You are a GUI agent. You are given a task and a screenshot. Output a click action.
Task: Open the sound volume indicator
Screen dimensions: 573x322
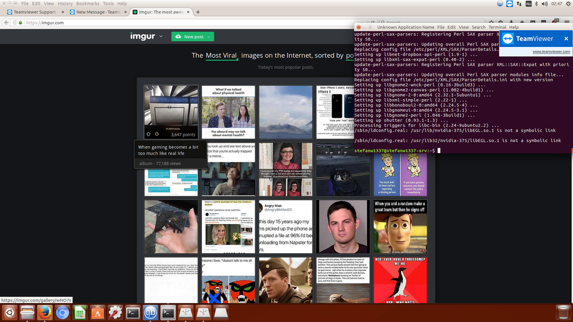point(544,3)
